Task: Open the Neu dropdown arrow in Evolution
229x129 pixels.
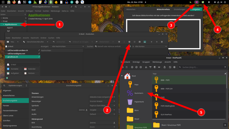Action: [18, 42]
